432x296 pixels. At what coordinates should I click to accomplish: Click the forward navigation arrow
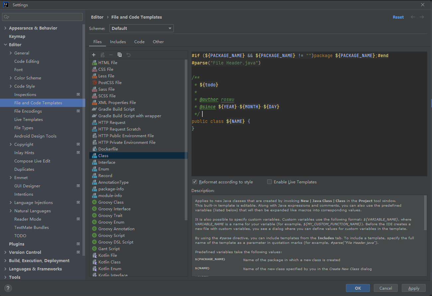(422, 17)
